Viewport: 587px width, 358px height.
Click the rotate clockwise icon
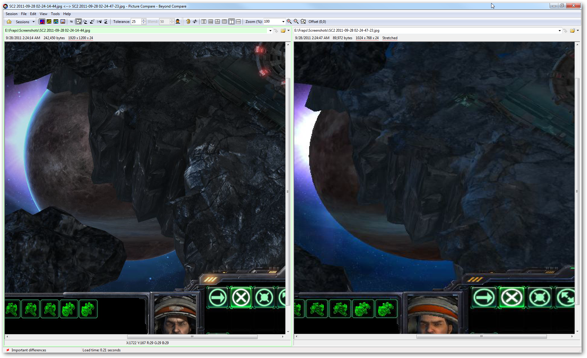pos(85,22)
